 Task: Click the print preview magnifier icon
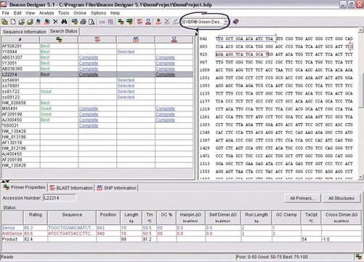click(92, 22)
